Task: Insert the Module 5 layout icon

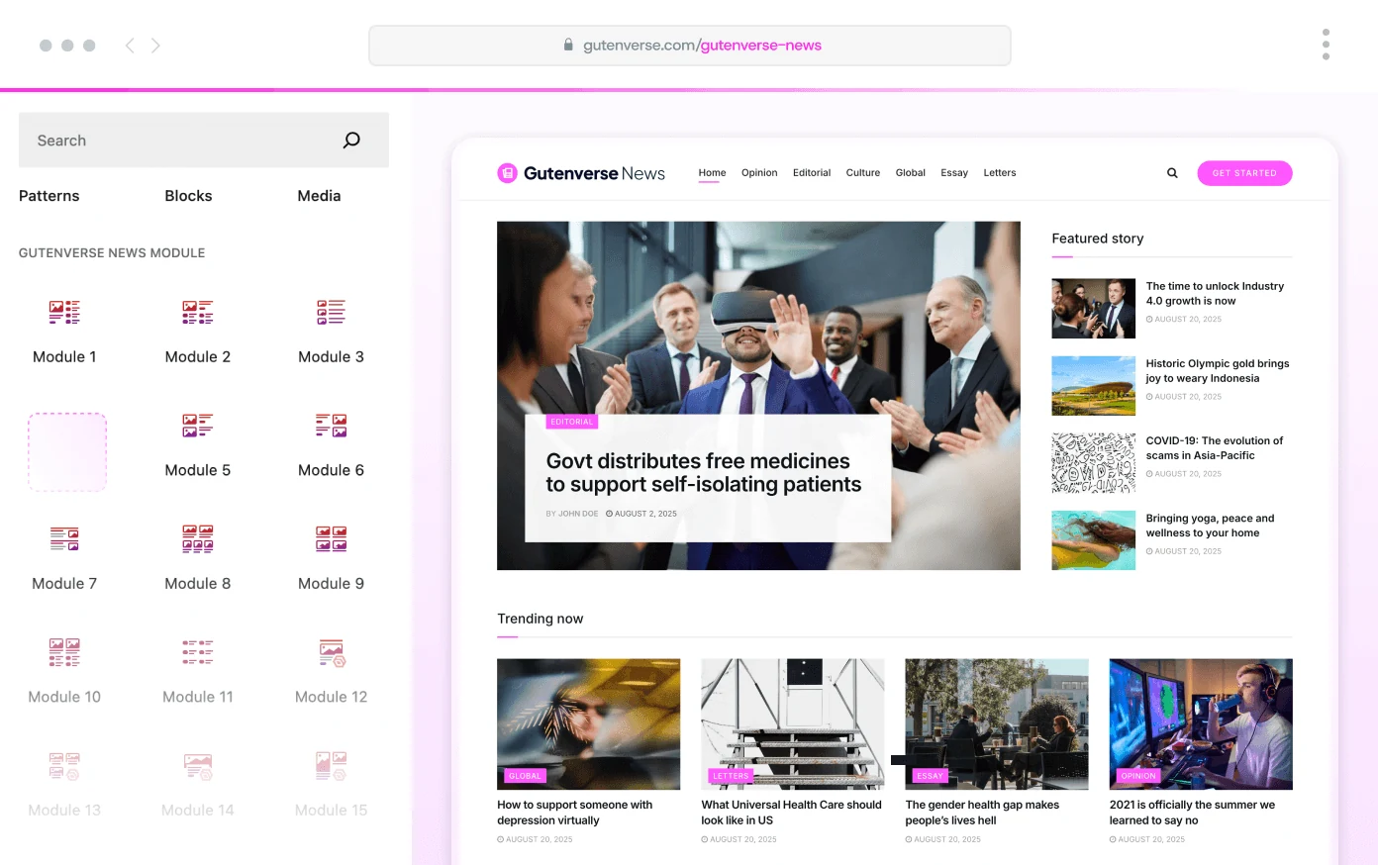Action: (197, 426)
